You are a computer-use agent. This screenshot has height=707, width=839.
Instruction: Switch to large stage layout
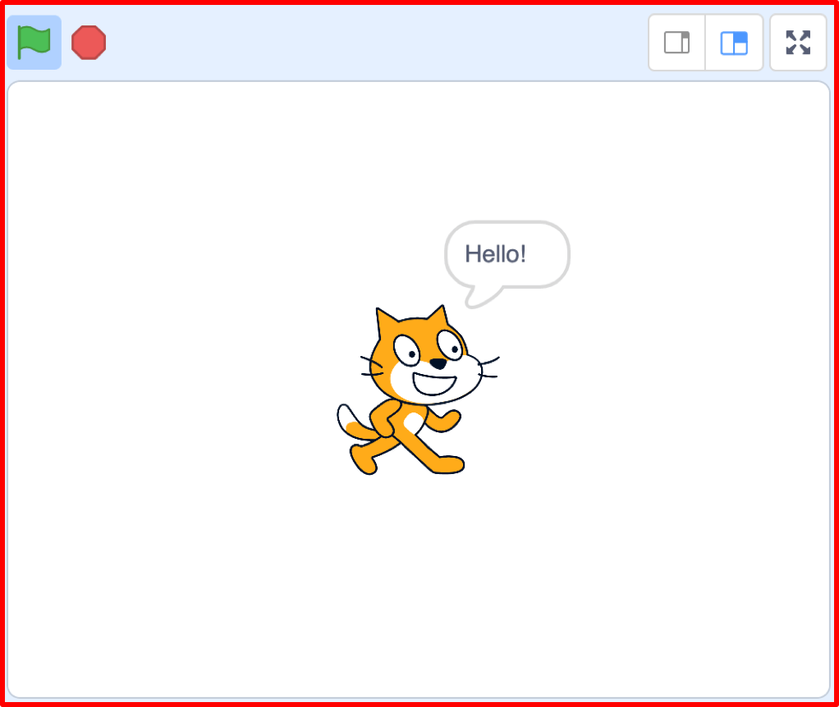pos(734,43)
